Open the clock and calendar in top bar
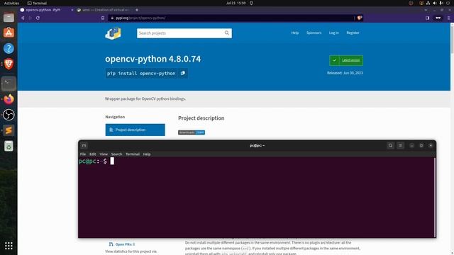454x255 pixels. click(236, 3)
